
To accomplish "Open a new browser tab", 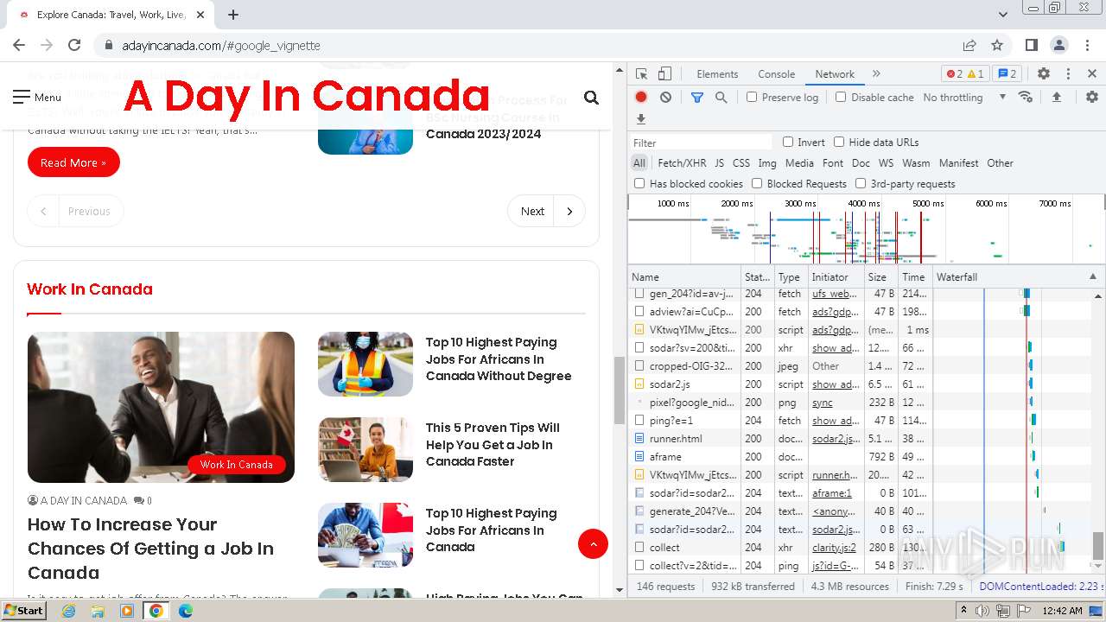I will 233,15.
